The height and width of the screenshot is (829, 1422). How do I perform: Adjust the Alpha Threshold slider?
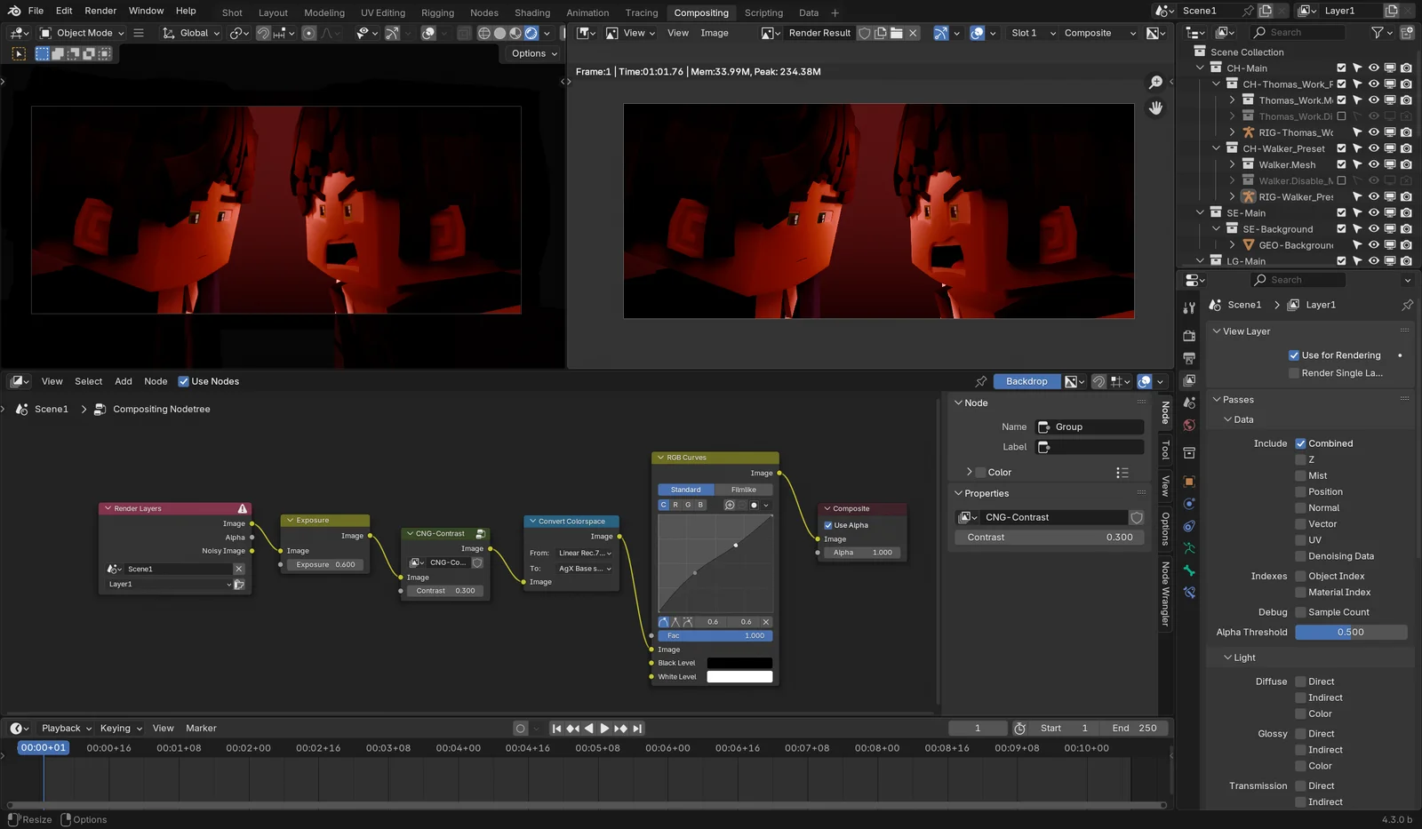[x=1350, y=632]
